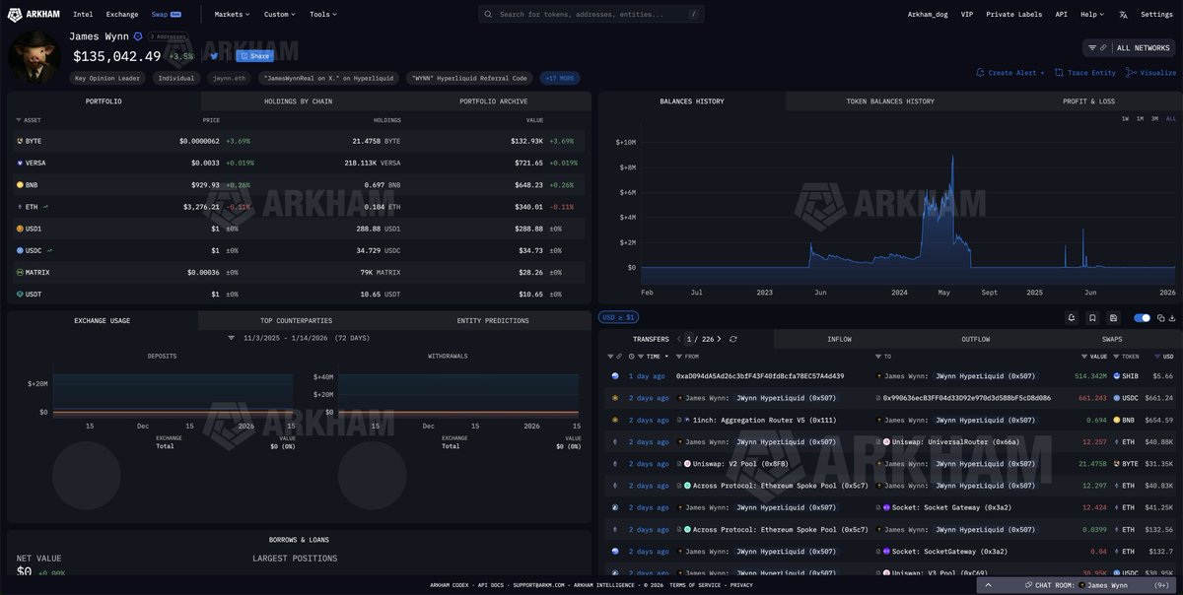This screenshot has height=595, width=1183.
Task: Switch to Profit & Loss tab
Action: pos(1088,101)
